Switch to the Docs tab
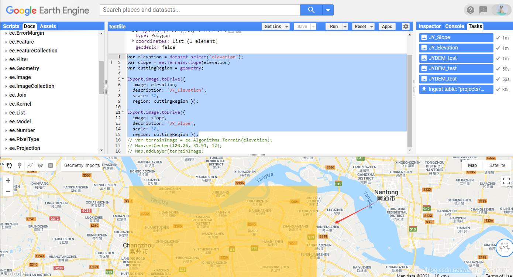Image resolution: width=513 pixels, height=277 pixels. (30, 26)
